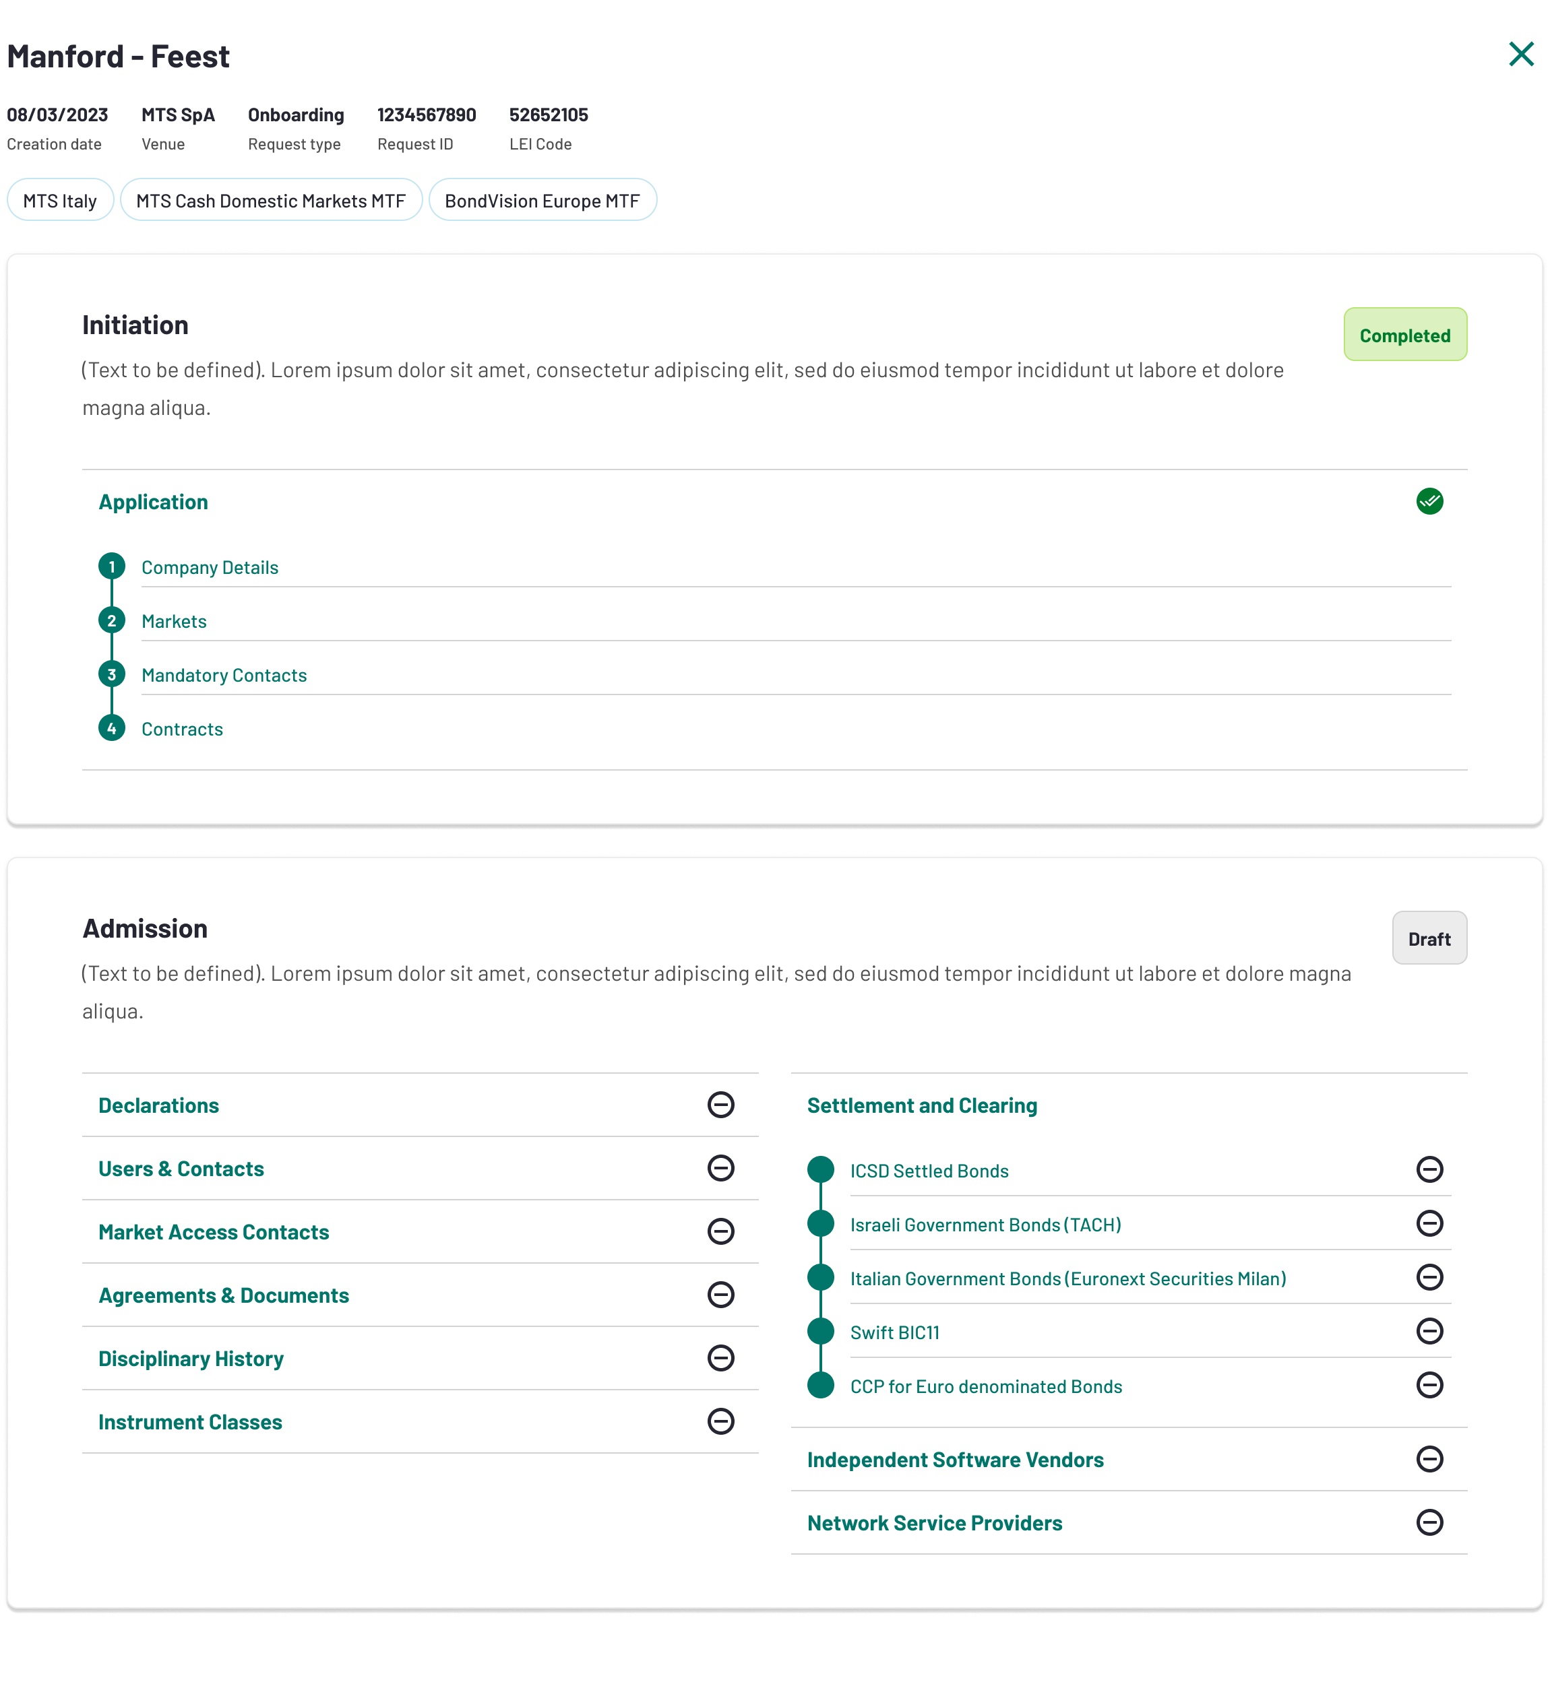Click LEI Code value 52652105

point(549,115)
